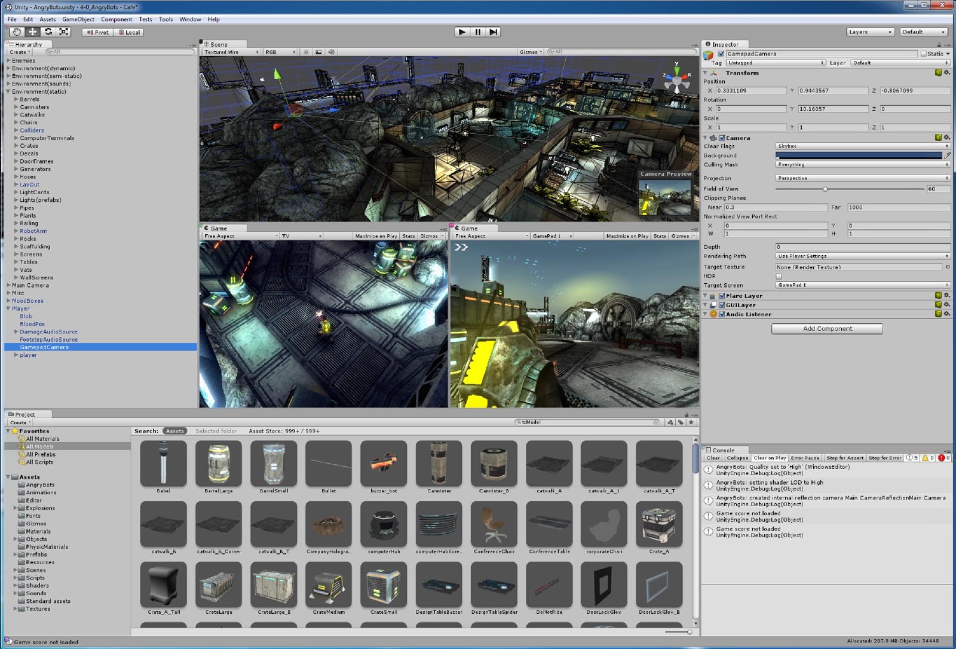Image resolution: width=956 pixels, height=649 pixels.
Task: Switch to the Console tab
Action: [x=723, y=450]
